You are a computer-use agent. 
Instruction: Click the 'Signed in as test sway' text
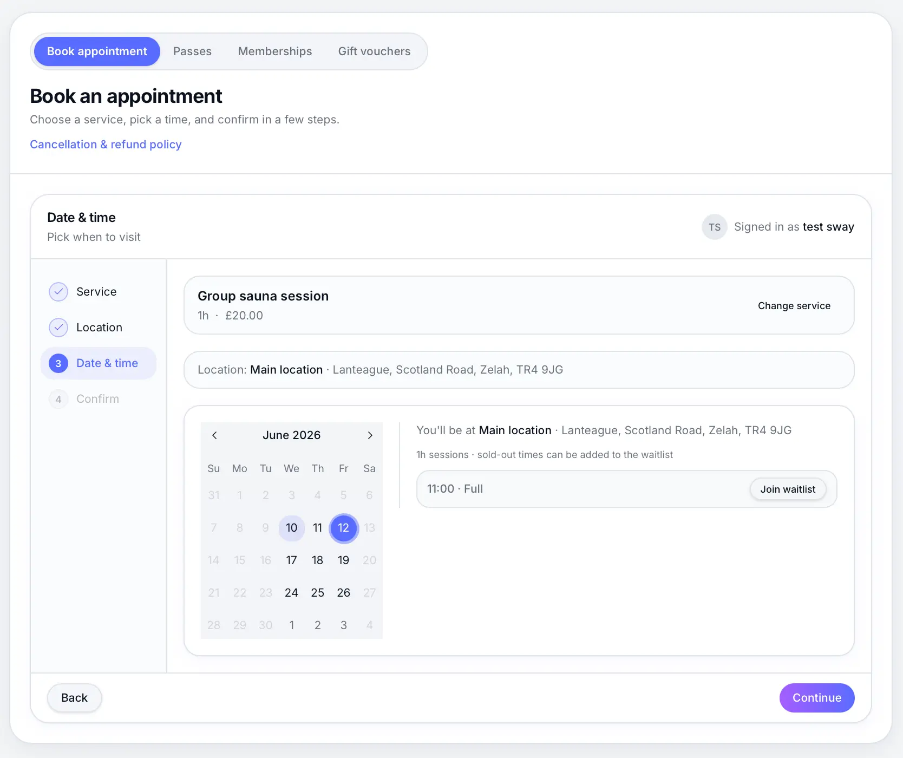click(x=794, y=227)
